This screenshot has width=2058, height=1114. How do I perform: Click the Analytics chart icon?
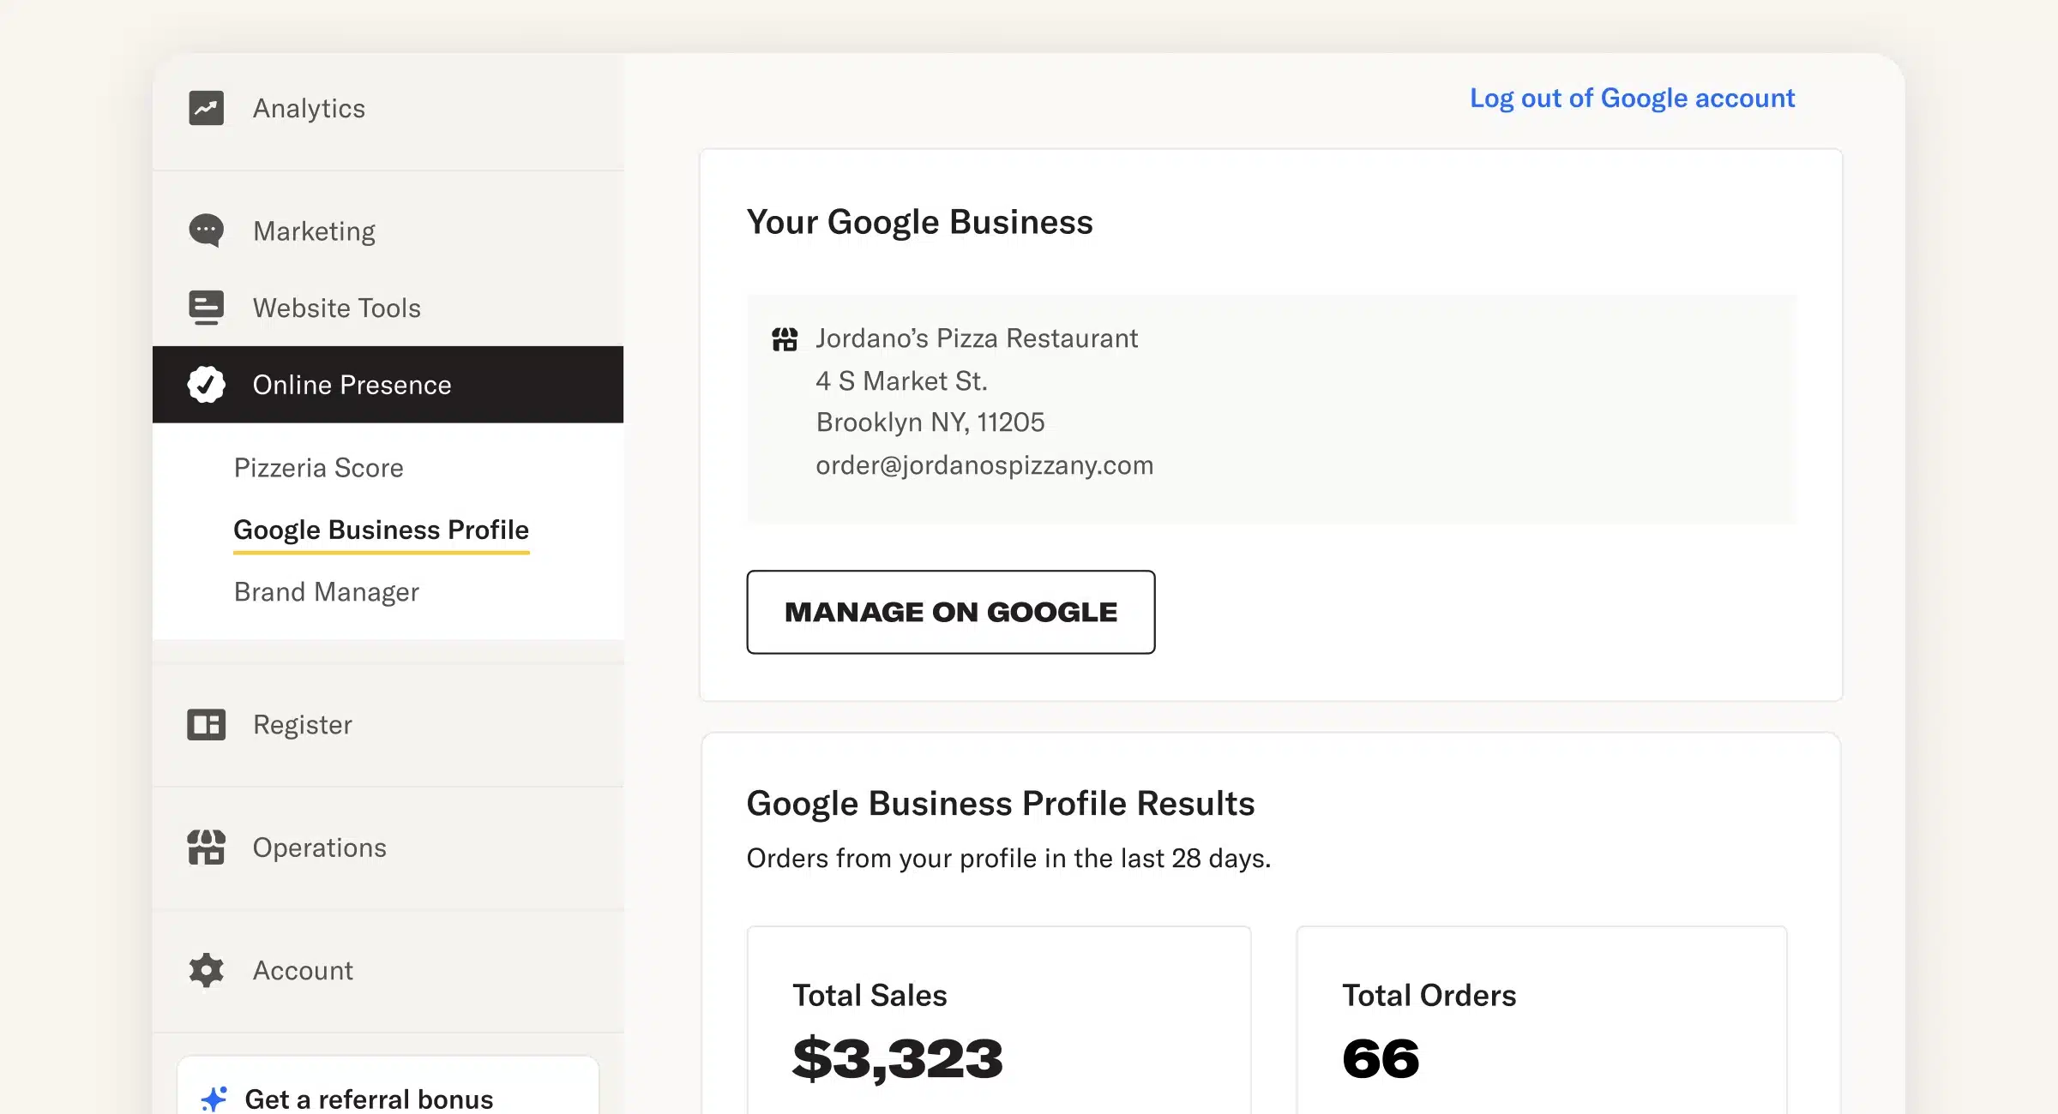coord(206,108)
